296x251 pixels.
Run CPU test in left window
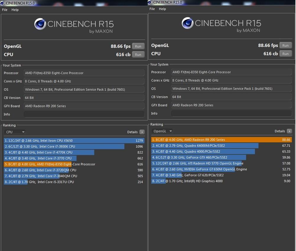[138, 55]
